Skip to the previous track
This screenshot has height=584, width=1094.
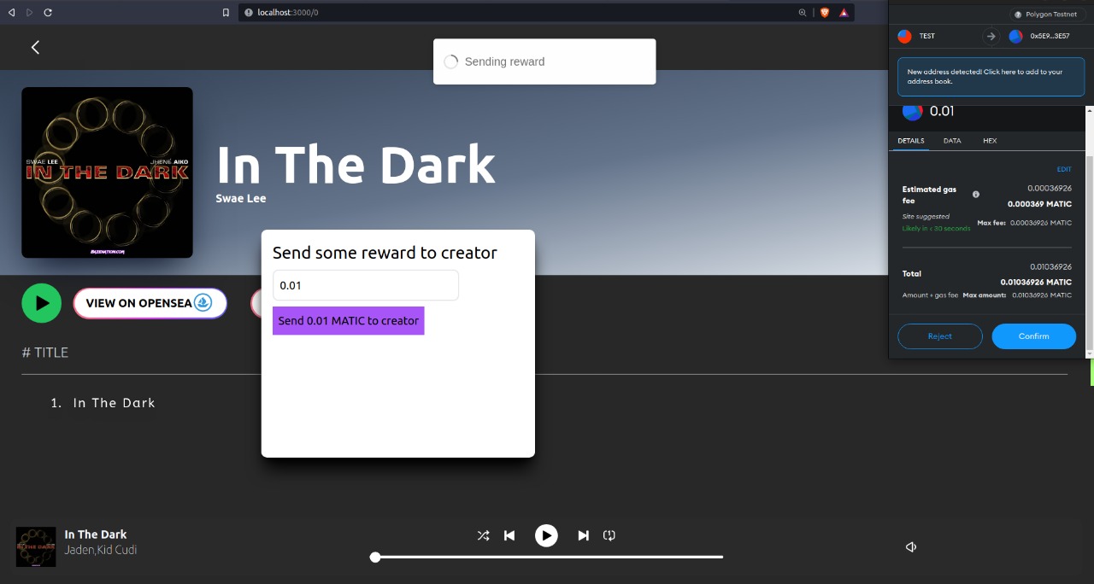pyautogui.click(x=509, y=535)
